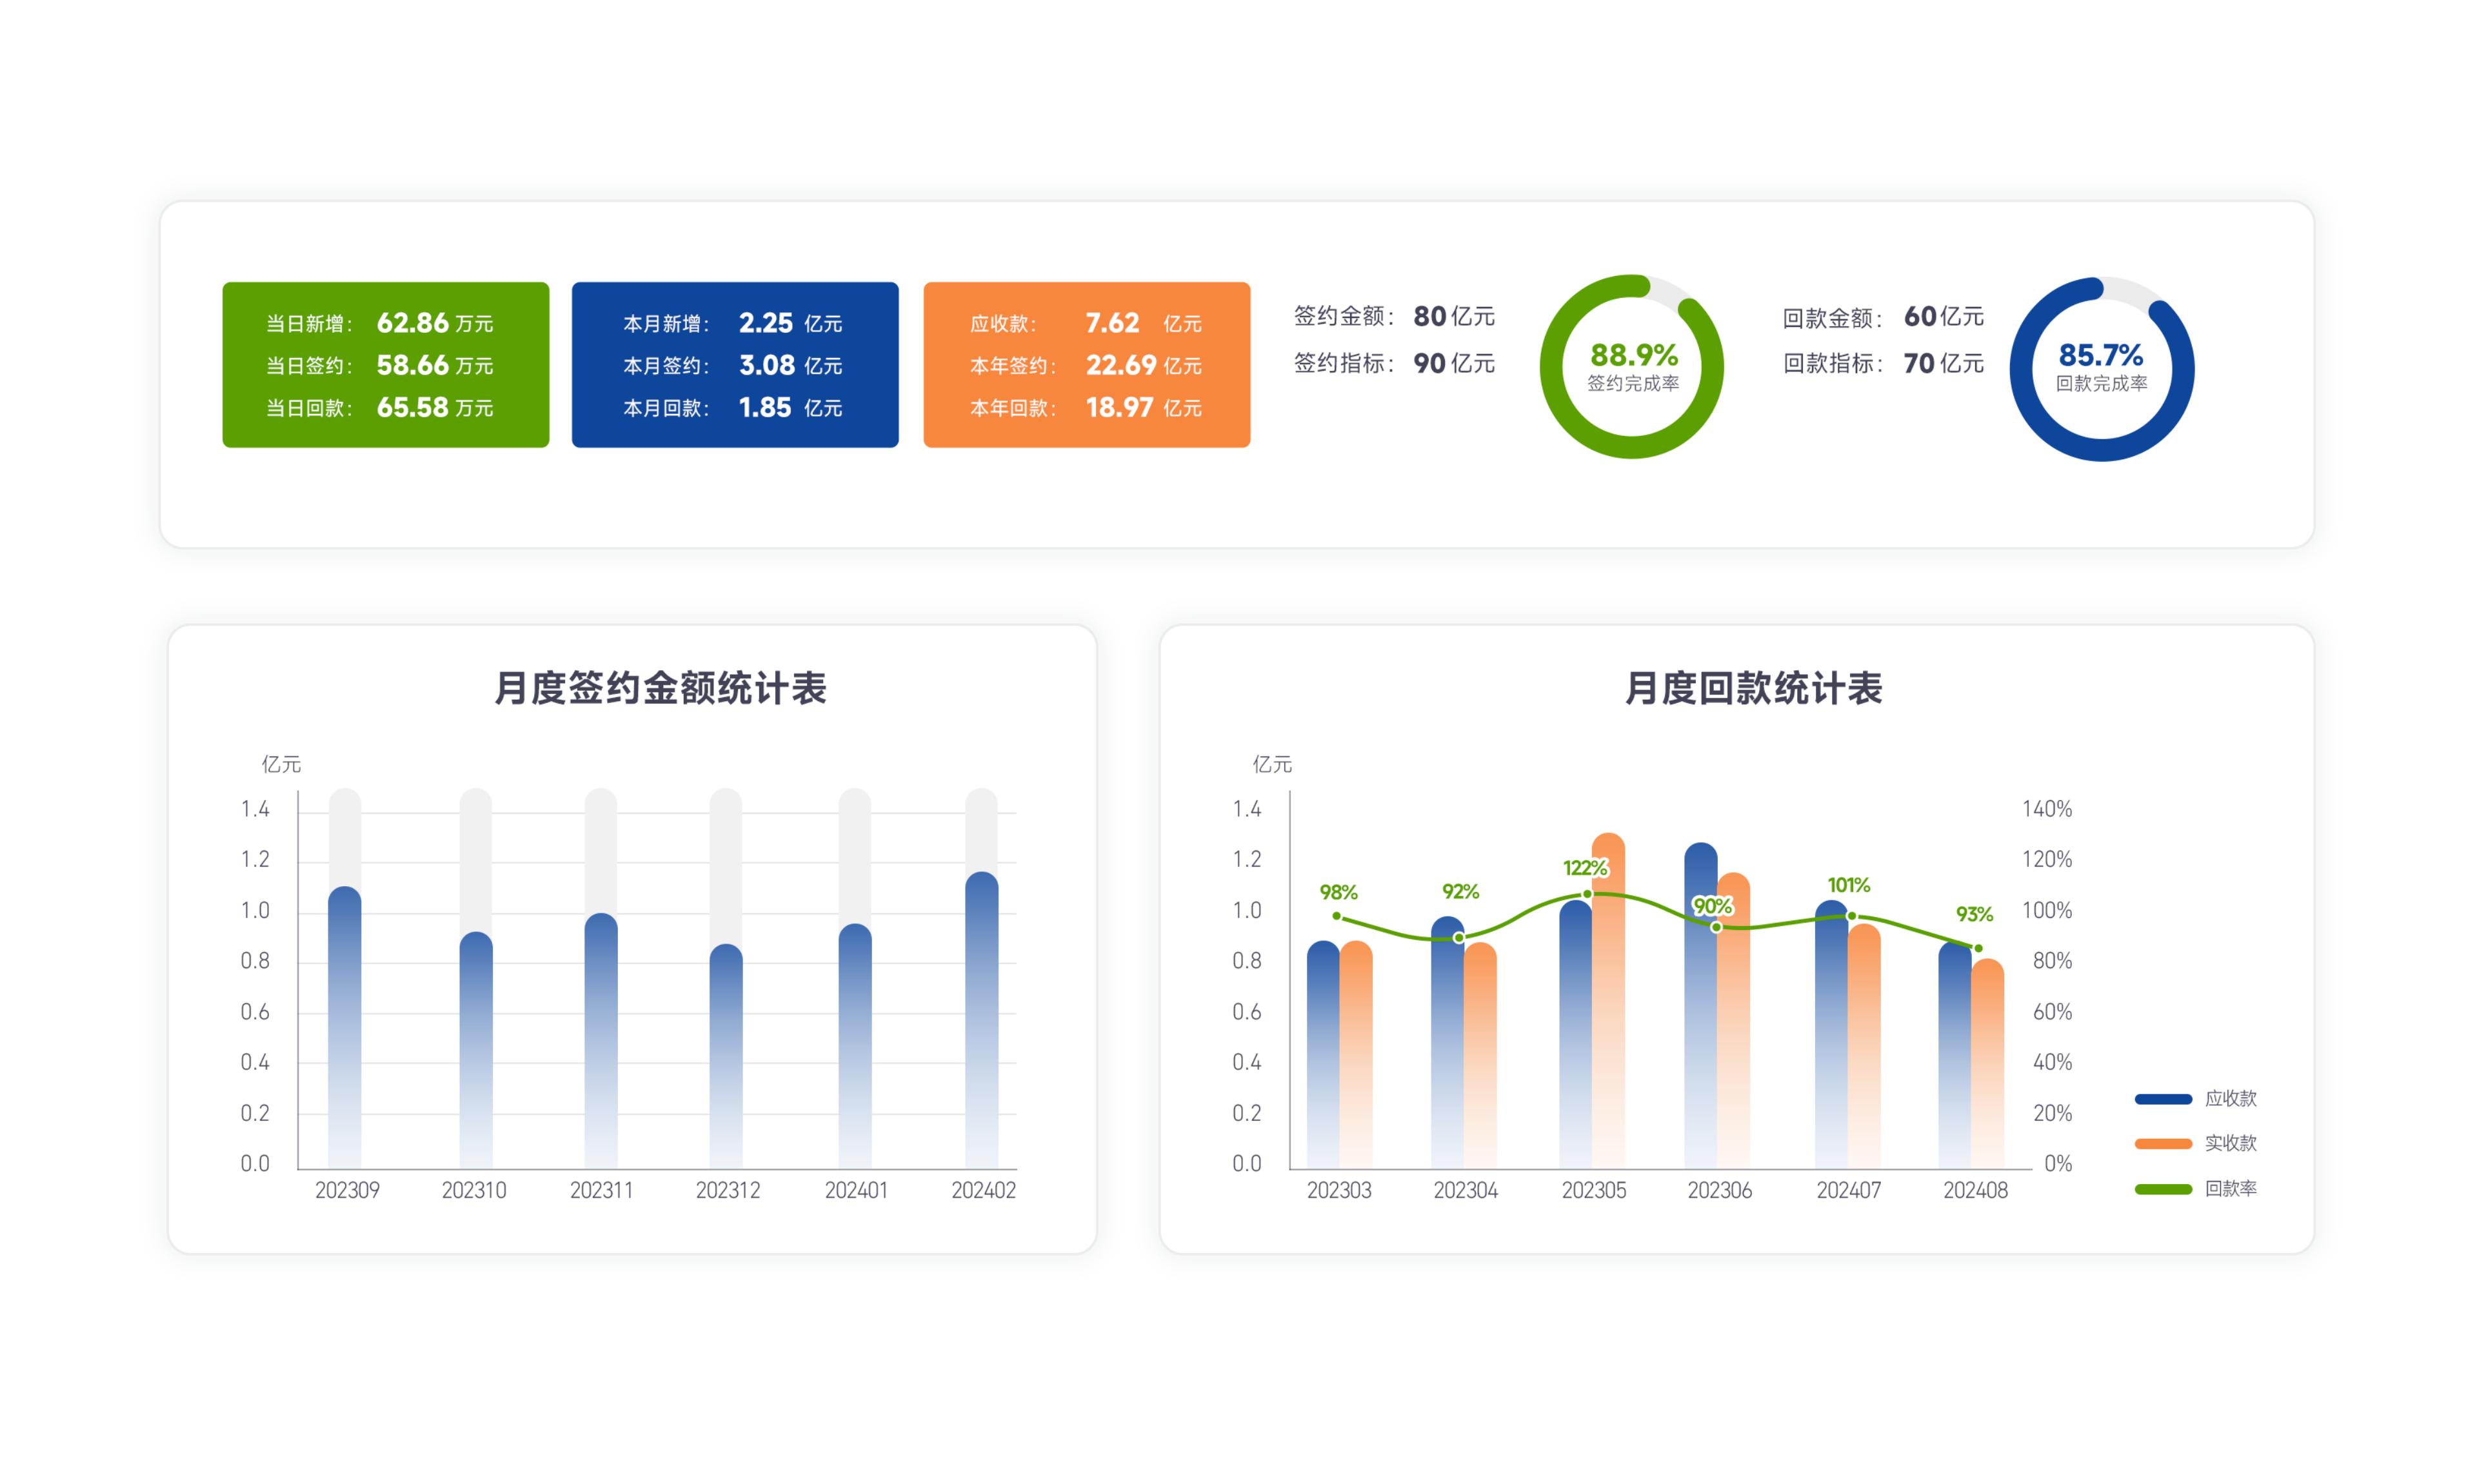Select the 当日签约 58.66 万元 value
This screenshot has height=1484, width=2477.
point(435,365)
